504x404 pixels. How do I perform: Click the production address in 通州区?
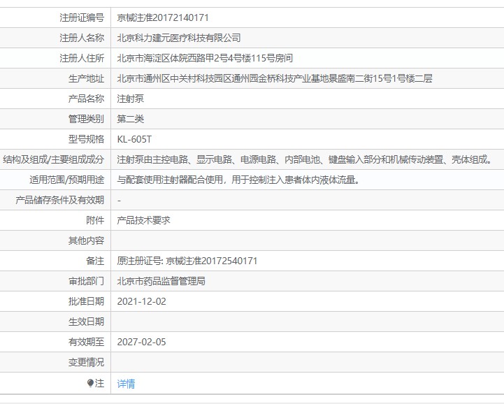click(x=275, y=78)
